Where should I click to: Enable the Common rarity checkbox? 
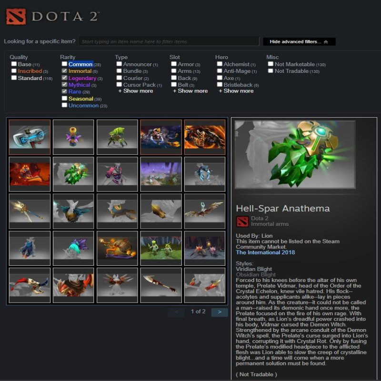click(x=64, y=64)
